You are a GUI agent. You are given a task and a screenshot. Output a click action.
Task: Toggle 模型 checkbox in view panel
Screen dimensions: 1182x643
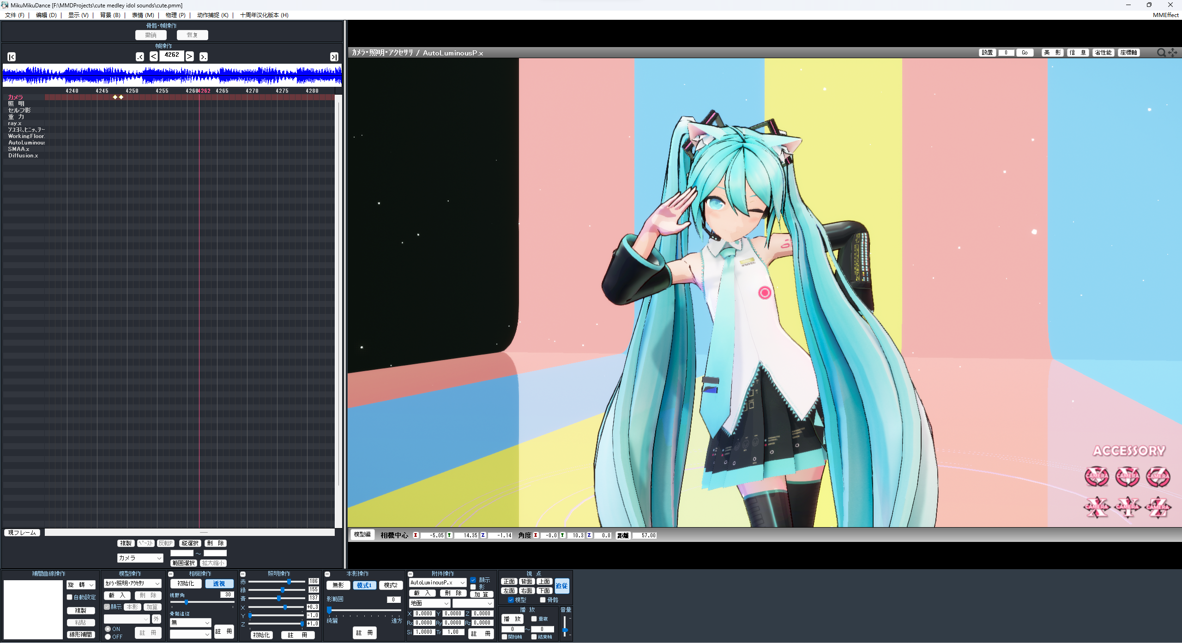[511, 600]
